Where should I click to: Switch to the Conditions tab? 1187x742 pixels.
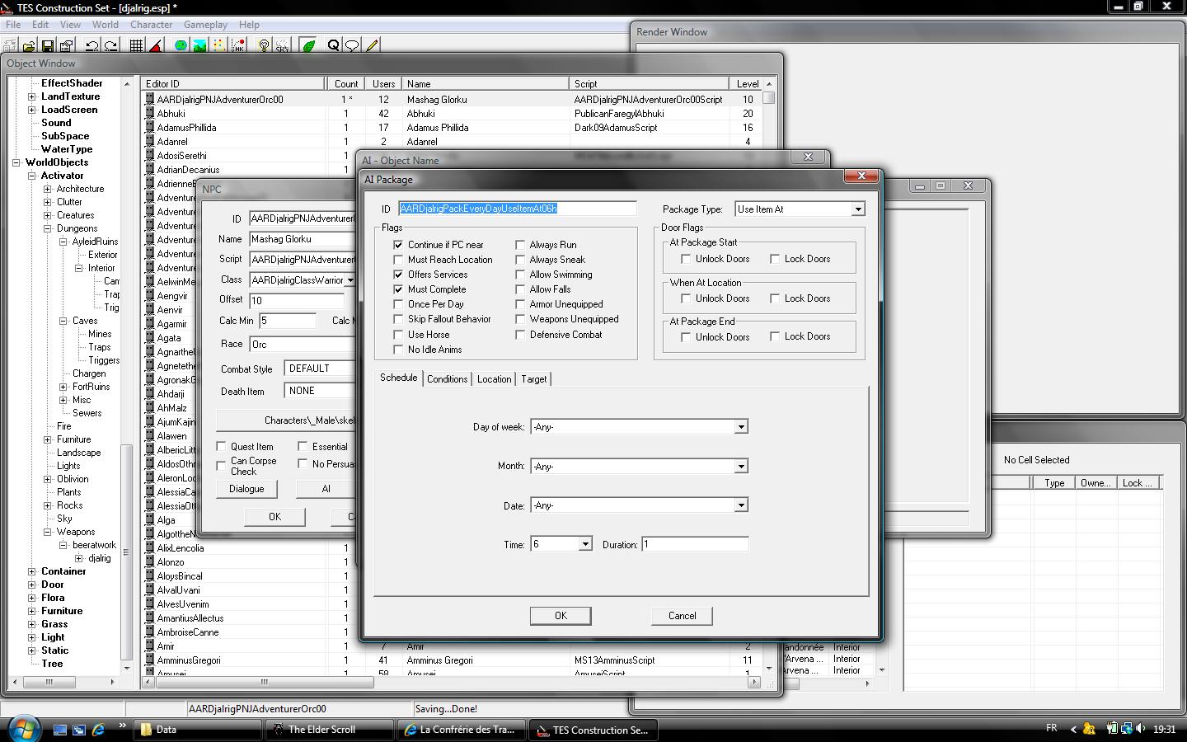click(448, 379)
